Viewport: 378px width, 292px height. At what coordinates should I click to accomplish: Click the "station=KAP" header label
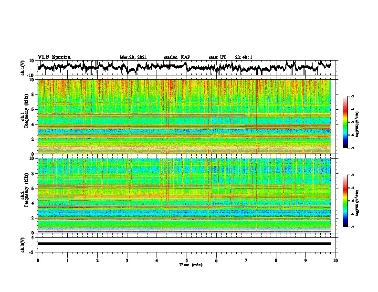[x=177, y=57]
